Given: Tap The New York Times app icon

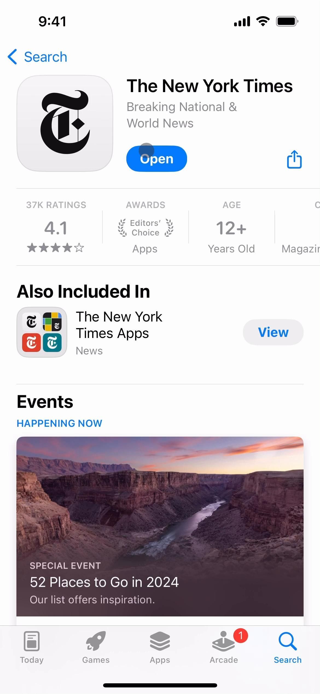Looking at the screenshot, I should (65, 123).
